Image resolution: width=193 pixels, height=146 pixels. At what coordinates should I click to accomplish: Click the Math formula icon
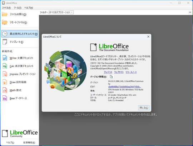5,90
